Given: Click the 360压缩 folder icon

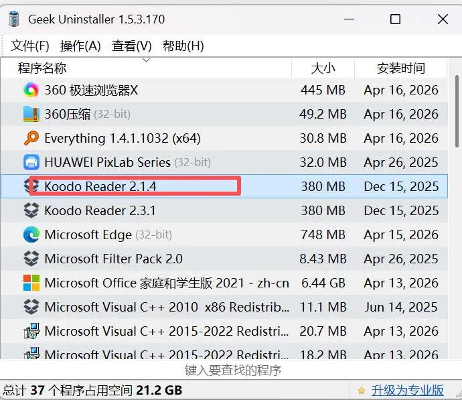Looking at the screenshot, I should (31, 114).
